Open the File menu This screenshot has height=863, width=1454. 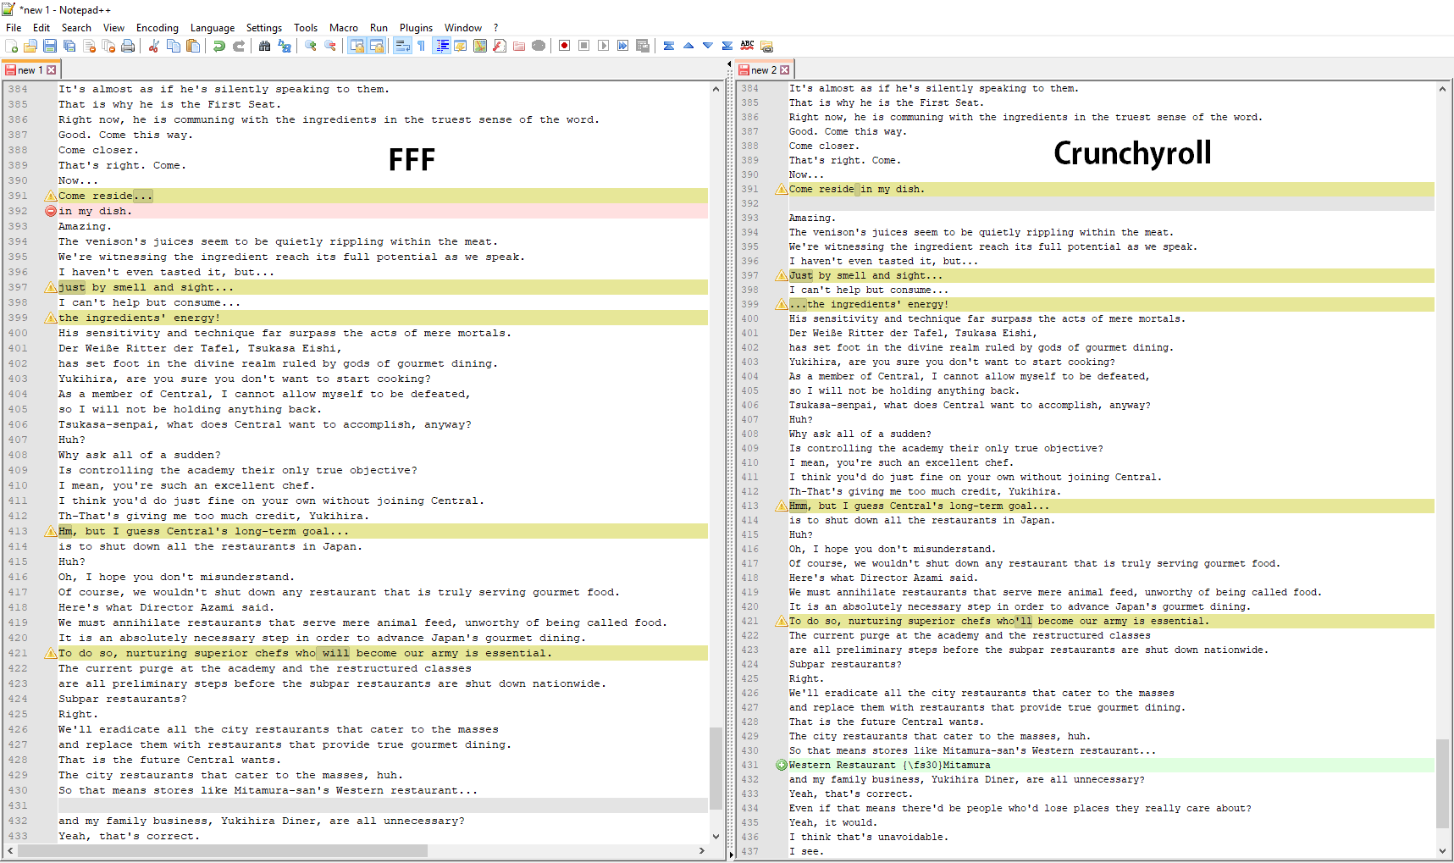click(x=14, y=28)
